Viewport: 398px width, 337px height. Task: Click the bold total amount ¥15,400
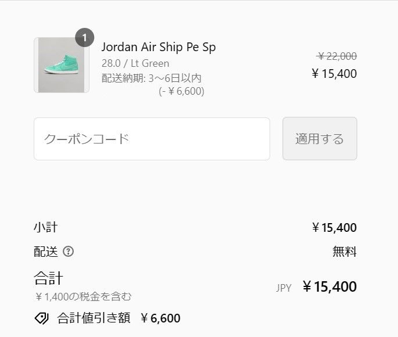click(329, 287)
